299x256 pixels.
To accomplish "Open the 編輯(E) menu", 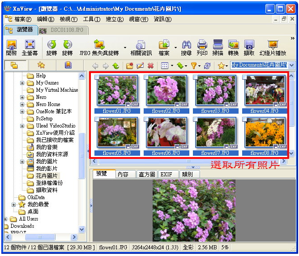I will 46,19.
